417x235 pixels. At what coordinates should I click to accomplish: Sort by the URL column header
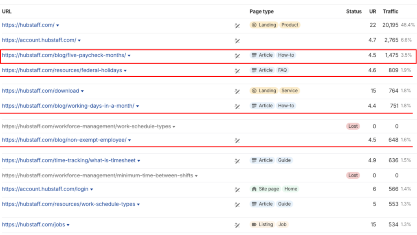pos(7,11)
